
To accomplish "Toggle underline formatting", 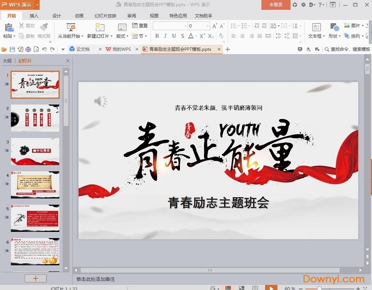I will 173,36.
